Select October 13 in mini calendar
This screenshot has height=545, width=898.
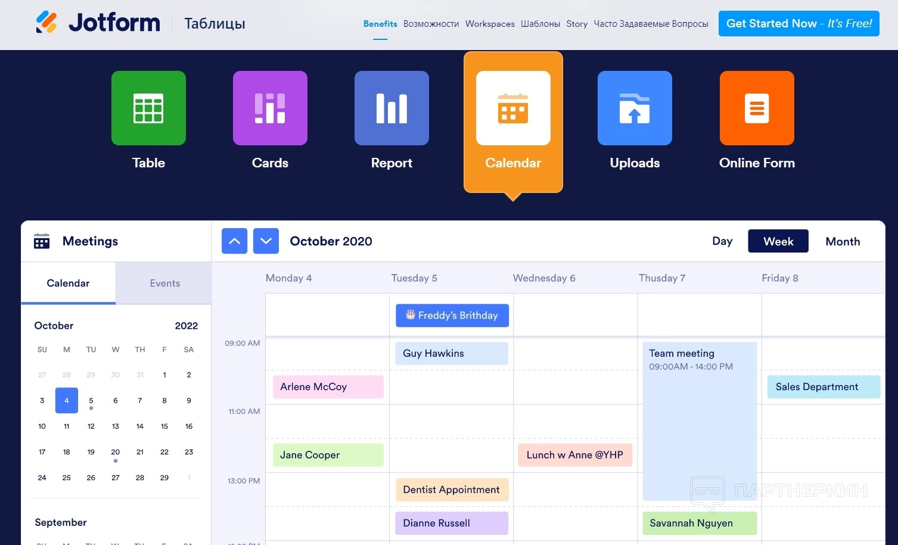tap(116, 426)
